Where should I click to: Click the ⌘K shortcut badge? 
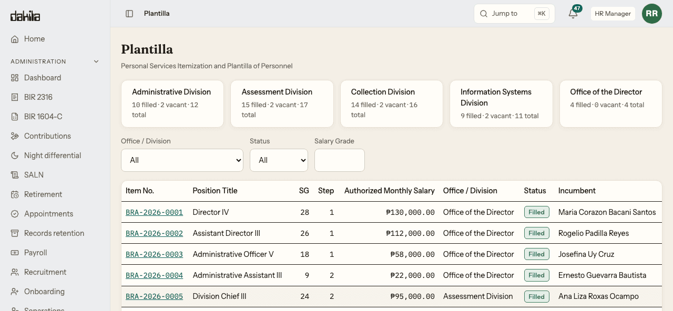[x=542, y=14]
